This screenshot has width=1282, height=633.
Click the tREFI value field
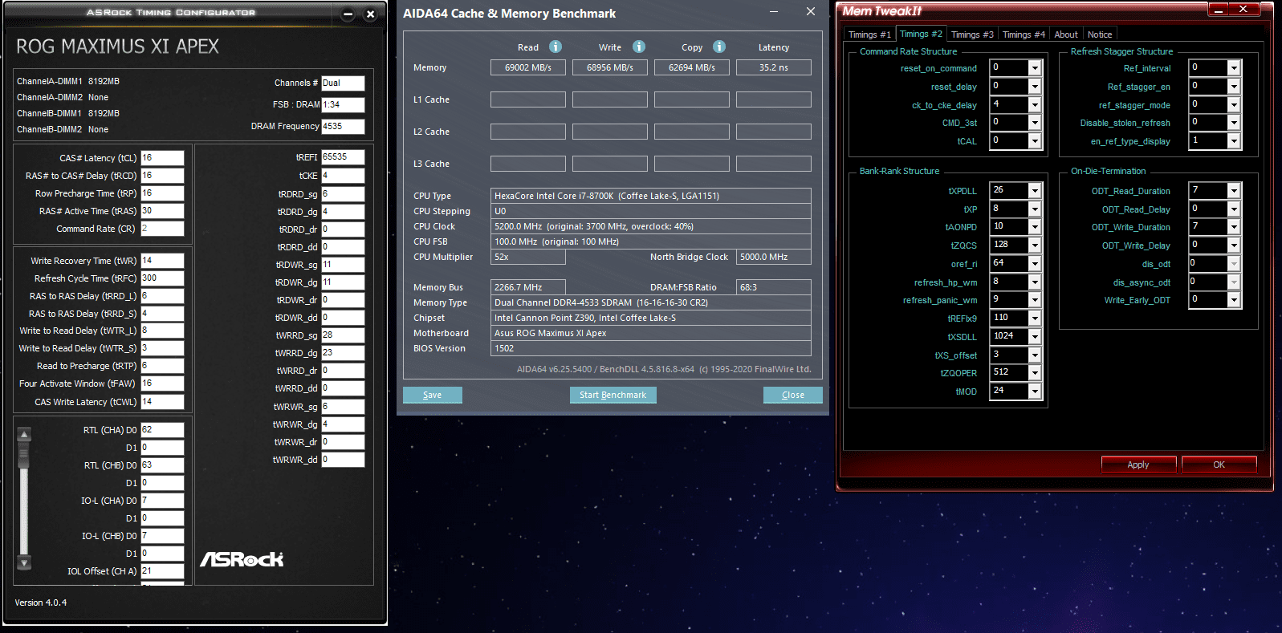click(x=343, y=157)
